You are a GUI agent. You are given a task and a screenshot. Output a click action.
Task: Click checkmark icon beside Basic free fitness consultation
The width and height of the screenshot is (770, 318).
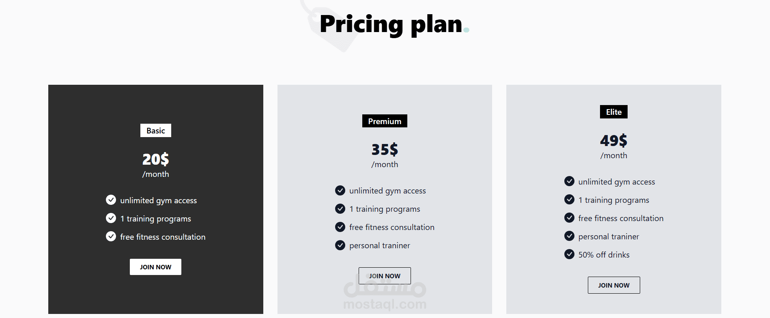point(111,236)
